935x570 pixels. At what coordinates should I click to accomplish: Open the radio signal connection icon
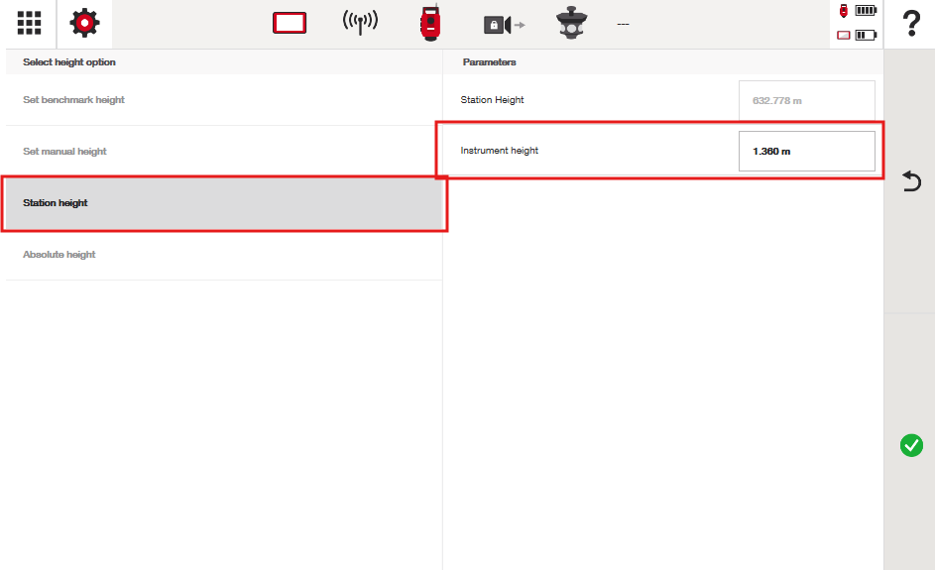(x=360, y=23)
